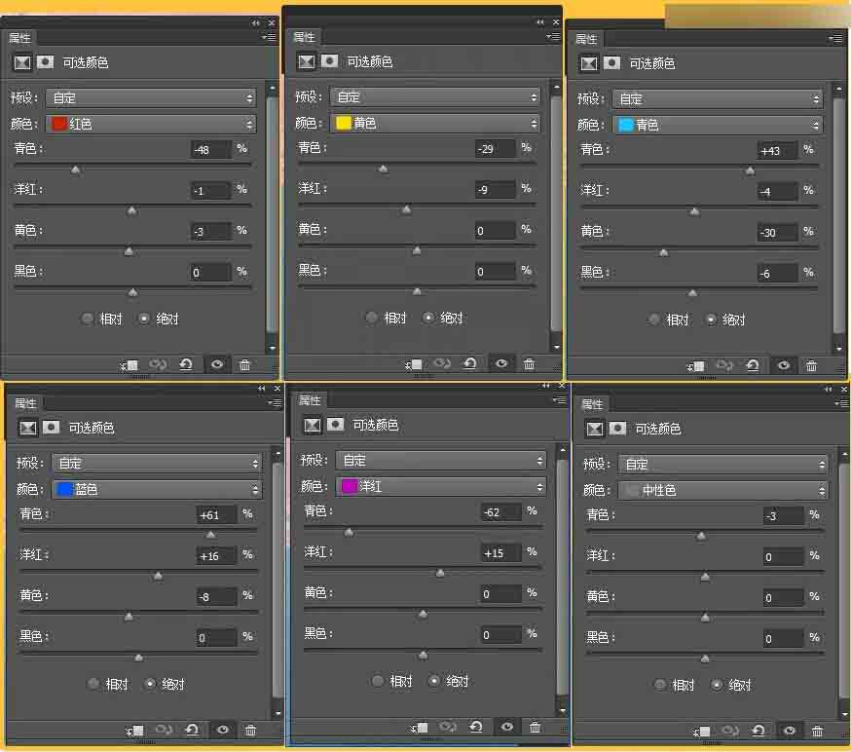The width and height of the screenshot is (851, 752).
Task: Click clip-to-layer icon in the 黄色 panel
Action: pyautogui.click(x=414, y=364)
